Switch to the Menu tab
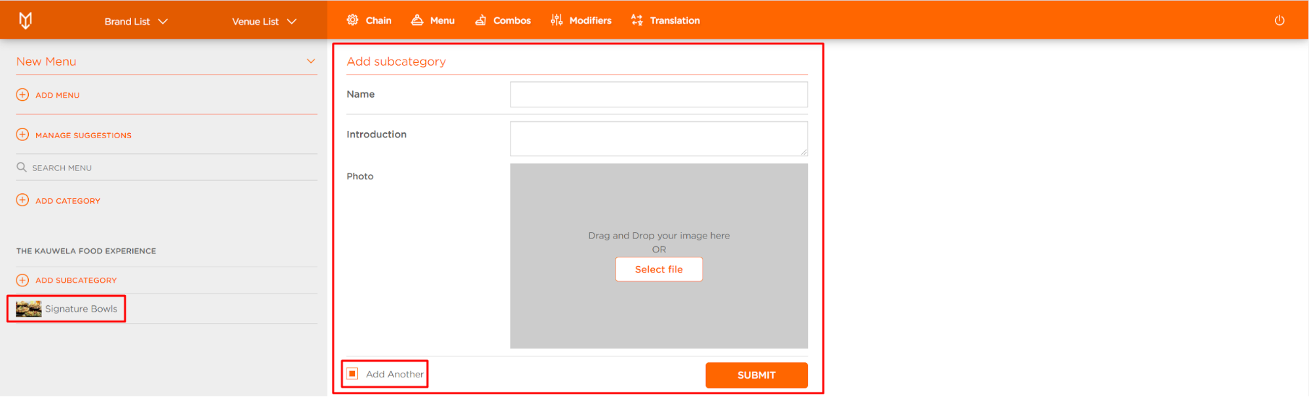Image resolution: width=1309 pixels, height=397 pixels. click(433, 20)
